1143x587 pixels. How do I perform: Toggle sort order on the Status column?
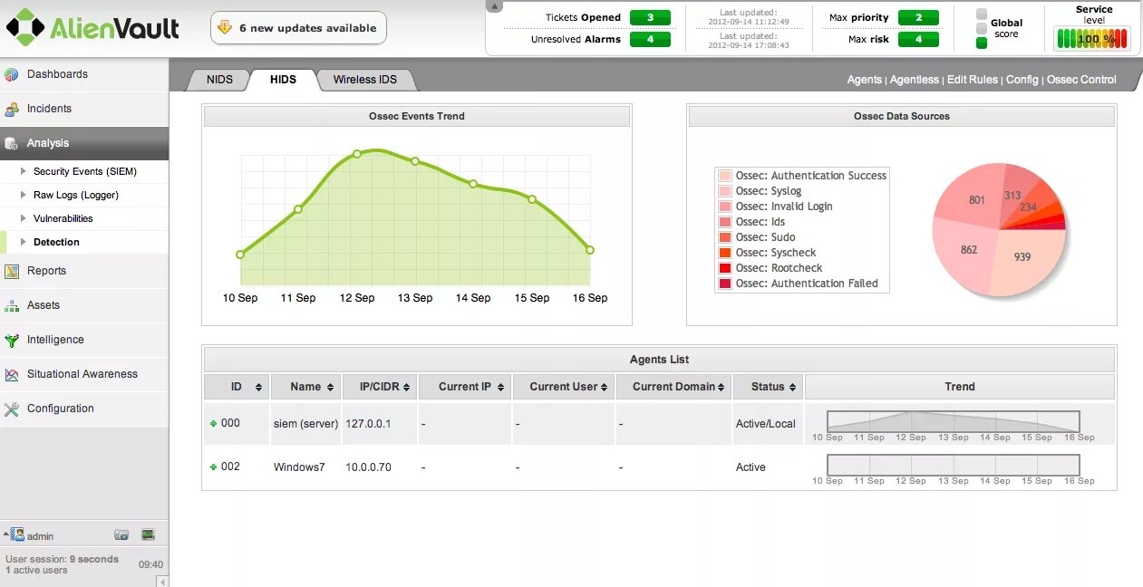coord(793,386)
